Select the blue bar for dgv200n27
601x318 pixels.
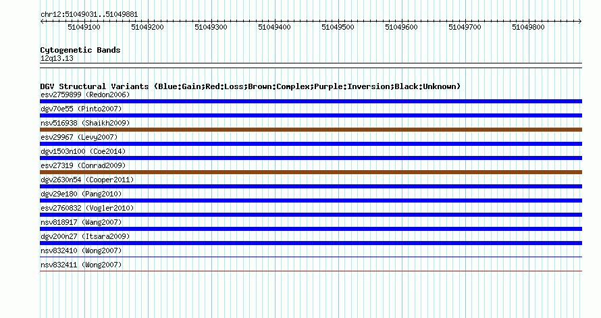(311, 243)
